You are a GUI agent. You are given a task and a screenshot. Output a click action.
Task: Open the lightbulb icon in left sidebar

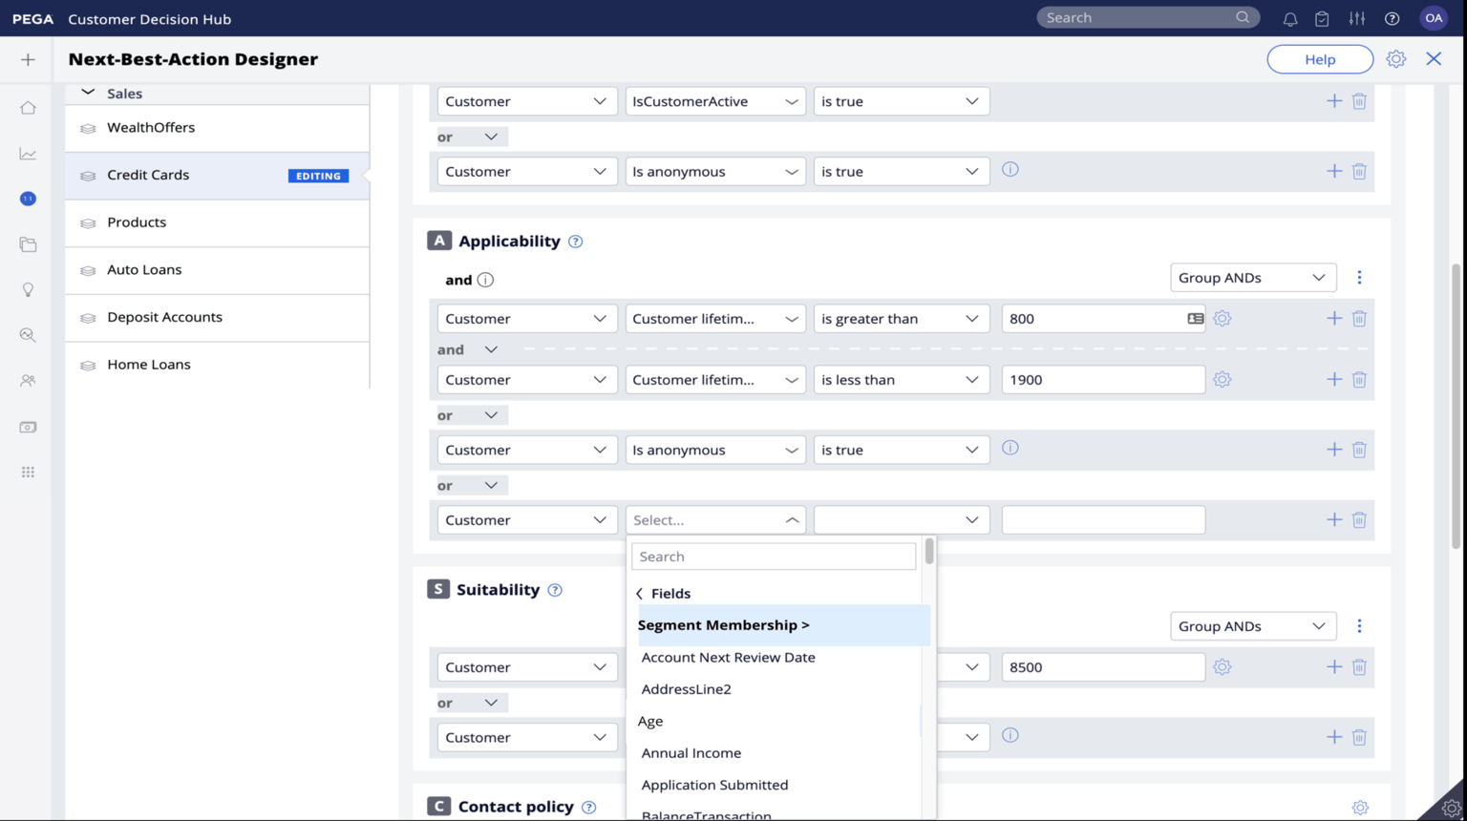pos(28,290)
